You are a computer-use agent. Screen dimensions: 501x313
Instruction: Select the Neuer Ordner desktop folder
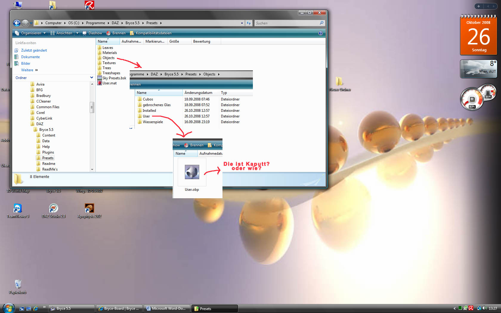click(x=340, y=84)
